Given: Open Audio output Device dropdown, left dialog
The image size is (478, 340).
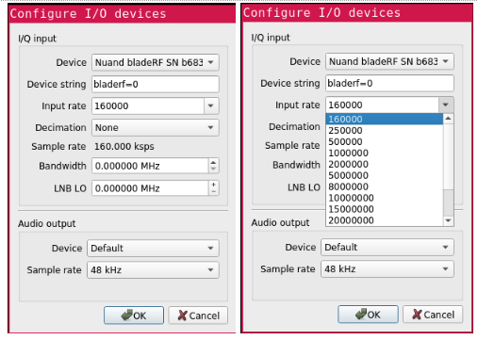Looking at the screenshot, I should coord(153,248).
